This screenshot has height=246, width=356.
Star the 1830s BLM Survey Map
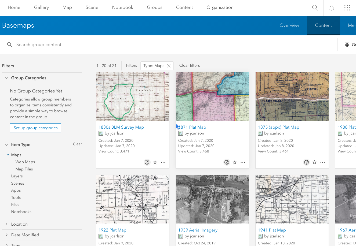(x=155, y=162)
